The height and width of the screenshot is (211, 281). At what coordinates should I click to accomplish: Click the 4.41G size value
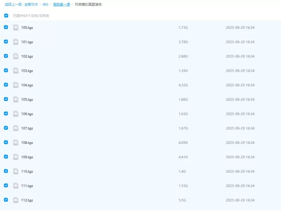pos(183,157)
